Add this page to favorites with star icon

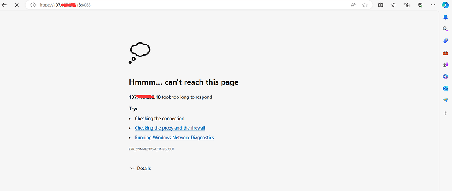365,5
